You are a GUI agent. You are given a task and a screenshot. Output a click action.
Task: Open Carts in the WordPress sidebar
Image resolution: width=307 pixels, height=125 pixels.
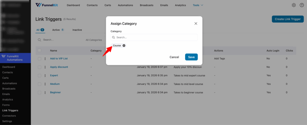5,78
